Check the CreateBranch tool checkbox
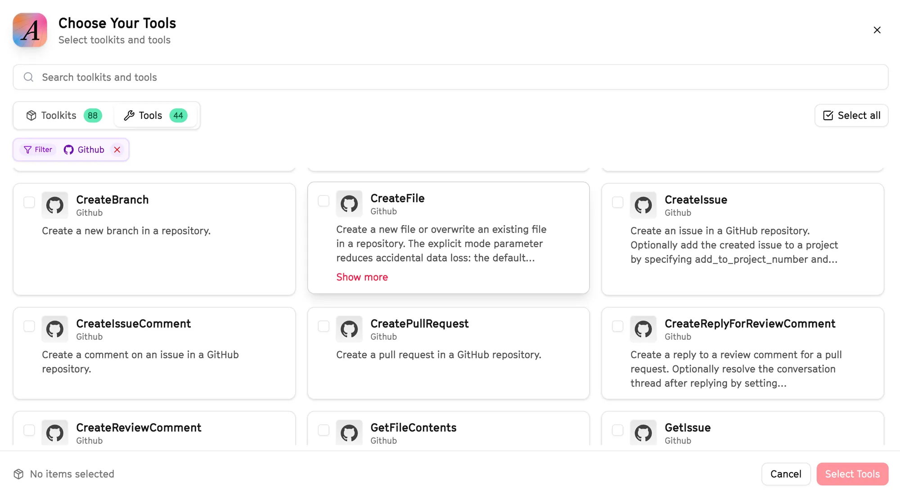This screenshot has width=900, height=492. tap(29, 202)
